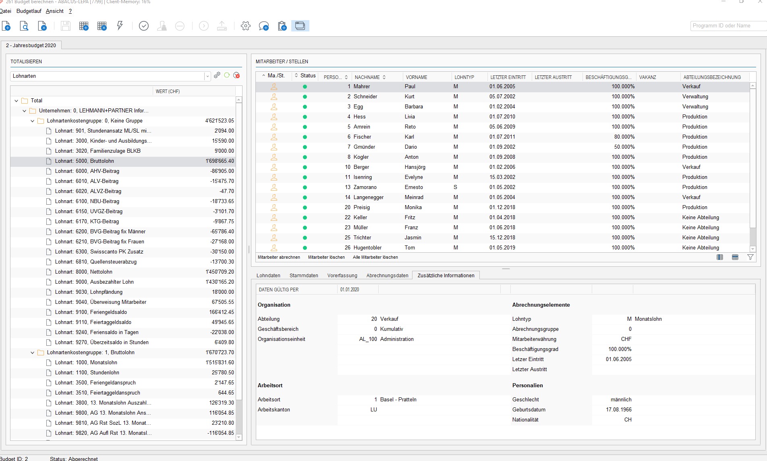Click the LETZTER EINTRITT column header
The height and width of the screenshot is (461, 767).
tap(508, 77)
